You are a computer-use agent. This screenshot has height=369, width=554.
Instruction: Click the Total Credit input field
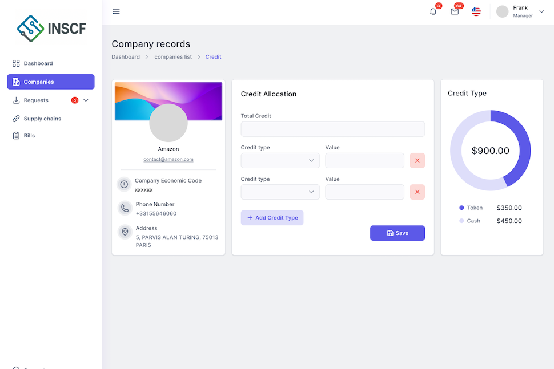(332, 129)
